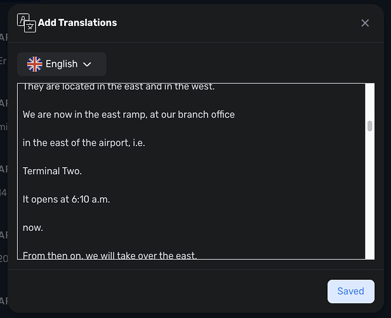Expand language list via chevron arrow
Screen dimensions: 391x318
(87, 65)
